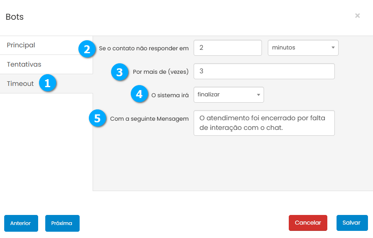373x238 pixels.
Task: Click the blue callout badge number 5
Action: (x=97, y=119)
